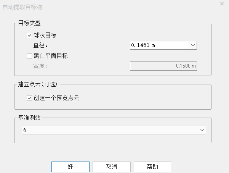Click the 建立点云(可选) group heading
This screenshot has width=229, height=173.
(38, 84)
